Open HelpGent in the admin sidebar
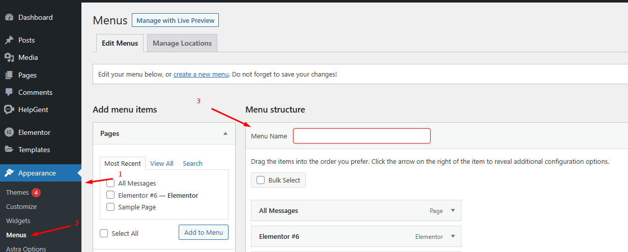The image size is (628, 252). pos(41,110)
